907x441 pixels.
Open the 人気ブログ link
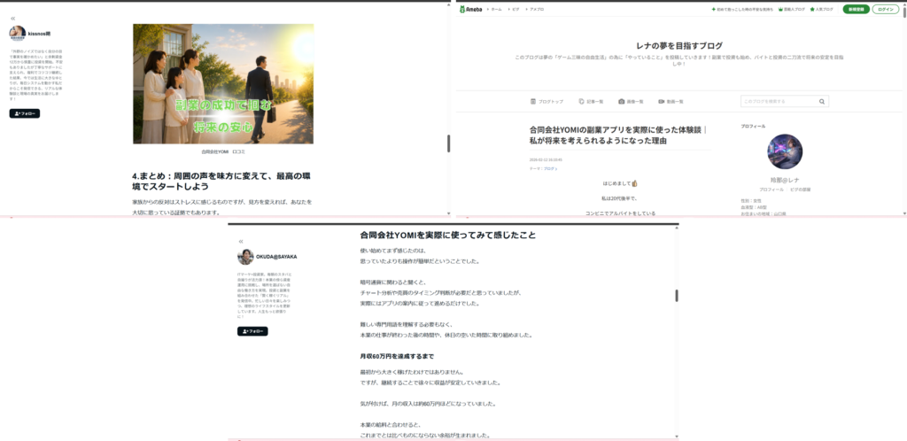pyautogui.click(x=825, y=9)
